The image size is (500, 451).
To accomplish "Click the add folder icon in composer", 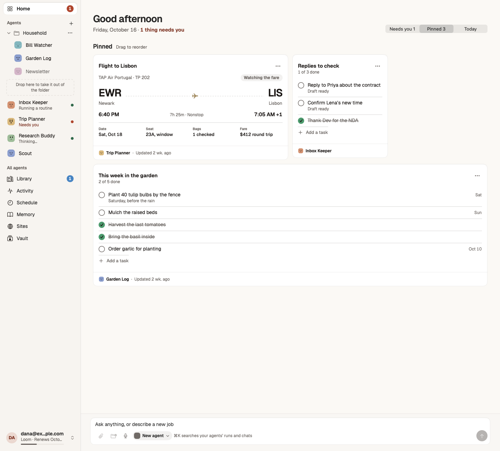I will pos(114,436).
